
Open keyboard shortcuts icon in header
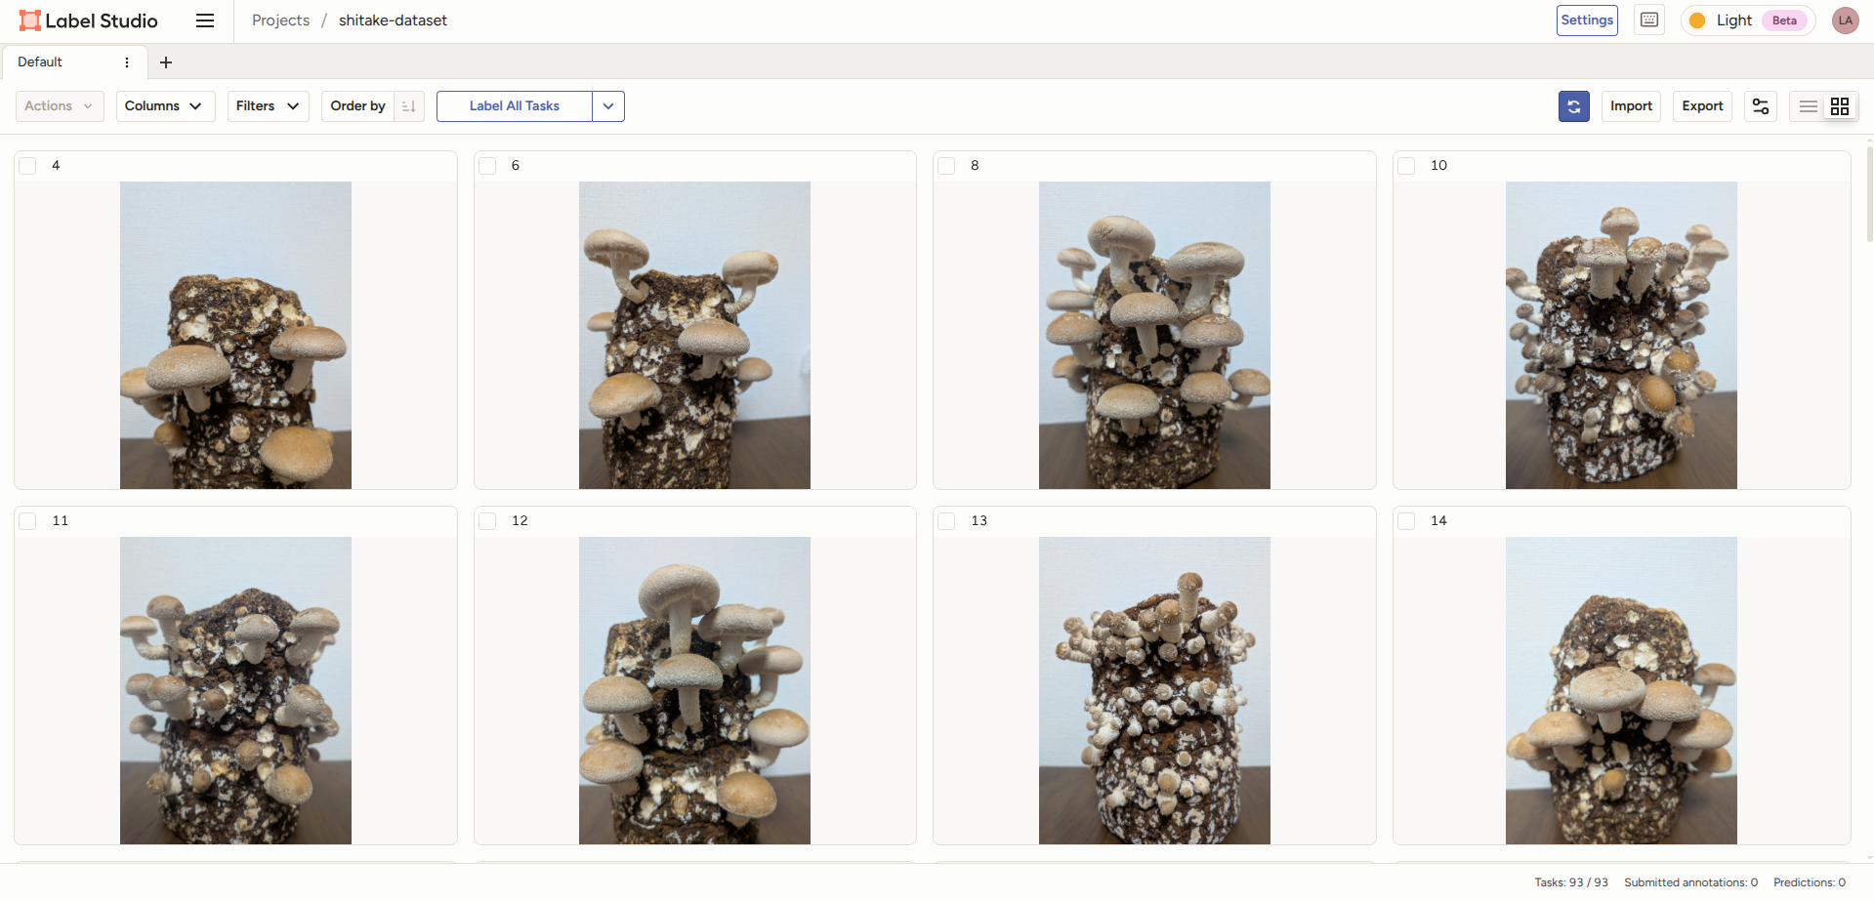(1649, 20)
